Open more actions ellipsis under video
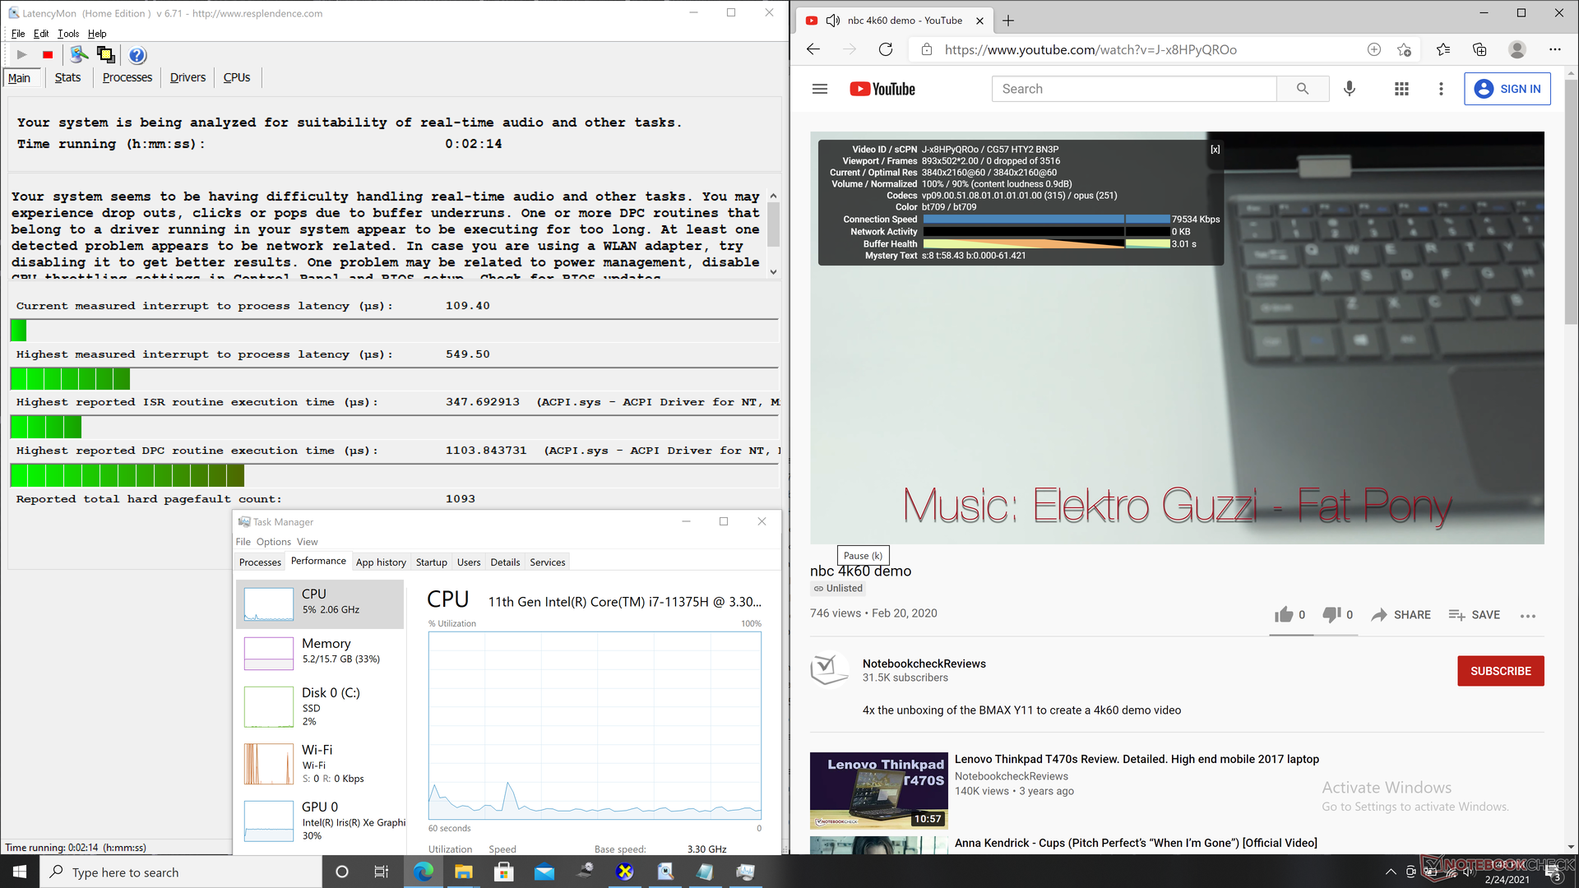 (1528, 616)
